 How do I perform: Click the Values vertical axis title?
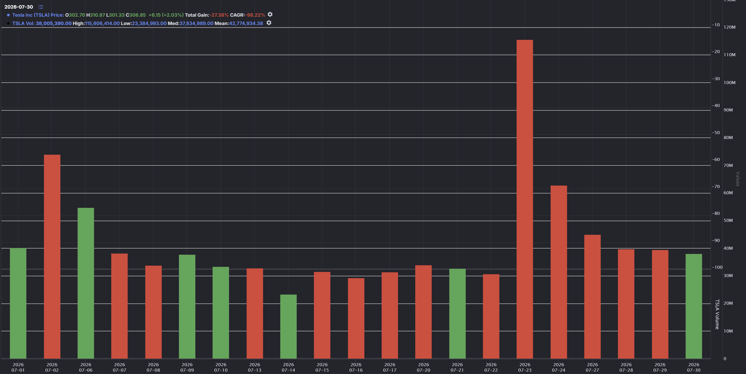point(738,179)
